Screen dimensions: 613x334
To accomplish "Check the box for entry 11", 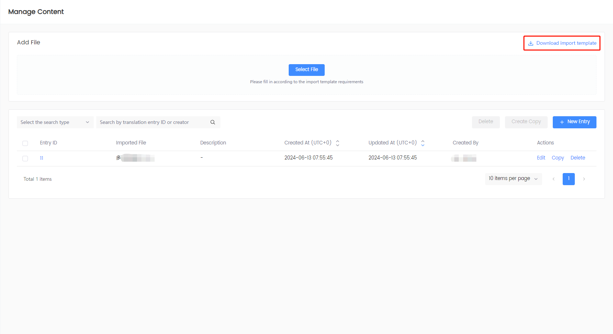I will coord(25,158).
